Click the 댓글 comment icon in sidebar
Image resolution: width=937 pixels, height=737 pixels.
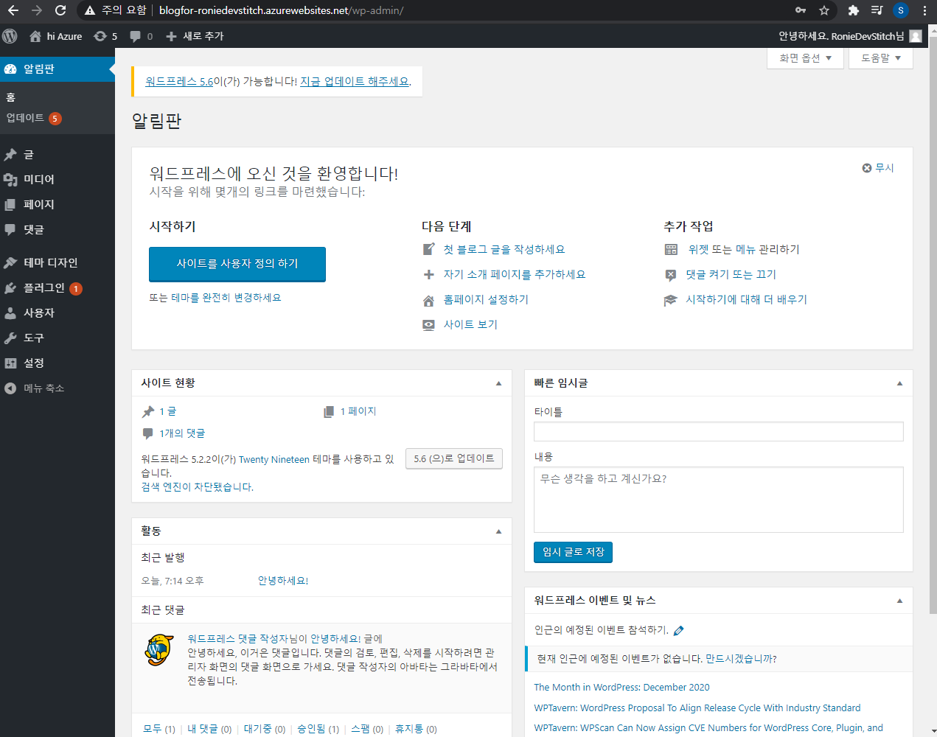[x=10, y=229]
